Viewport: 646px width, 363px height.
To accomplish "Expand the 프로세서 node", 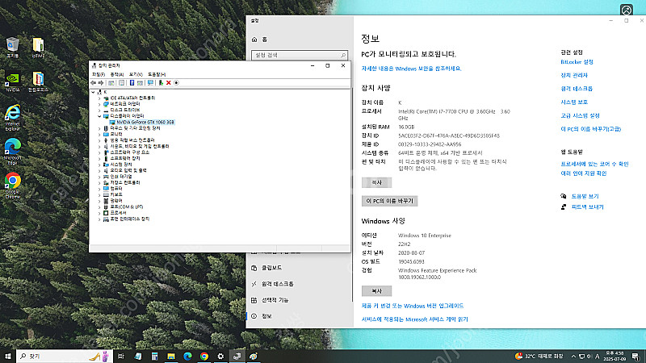I will pyautogui.click(x=99, y=213).
